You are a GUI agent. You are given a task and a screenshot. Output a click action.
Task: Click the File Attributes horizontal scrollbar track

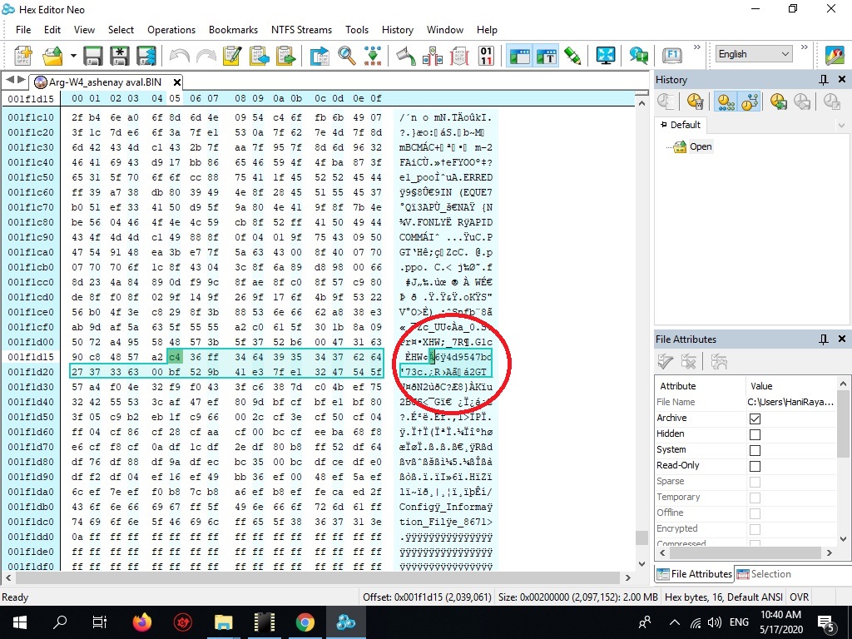click(745, 552)
